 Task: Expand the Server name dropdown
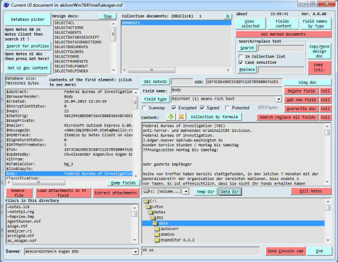(x=135, y=251)
